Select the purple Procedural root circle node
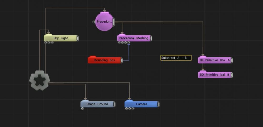The width and height of the screenshot is (263, 127). click(104, 22)
